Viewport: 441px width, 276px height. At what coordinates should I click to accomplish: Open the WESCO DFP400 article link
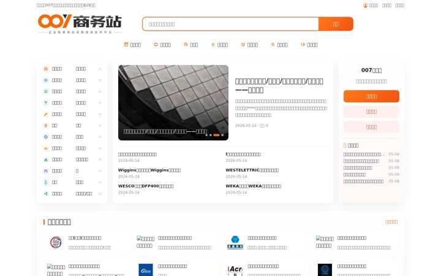pyautogui.click(x=146, y=186)
